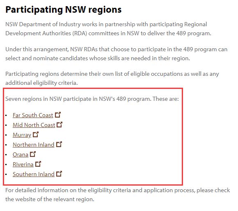
Task: Visit the Northern Inland link
Action: tap(34, 145)
